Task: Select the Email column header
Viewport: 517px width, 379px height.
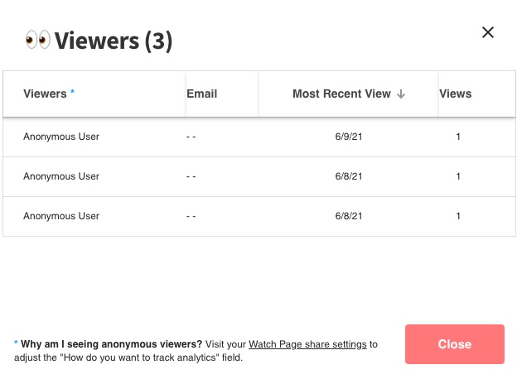Action: (x=202, y=94)
